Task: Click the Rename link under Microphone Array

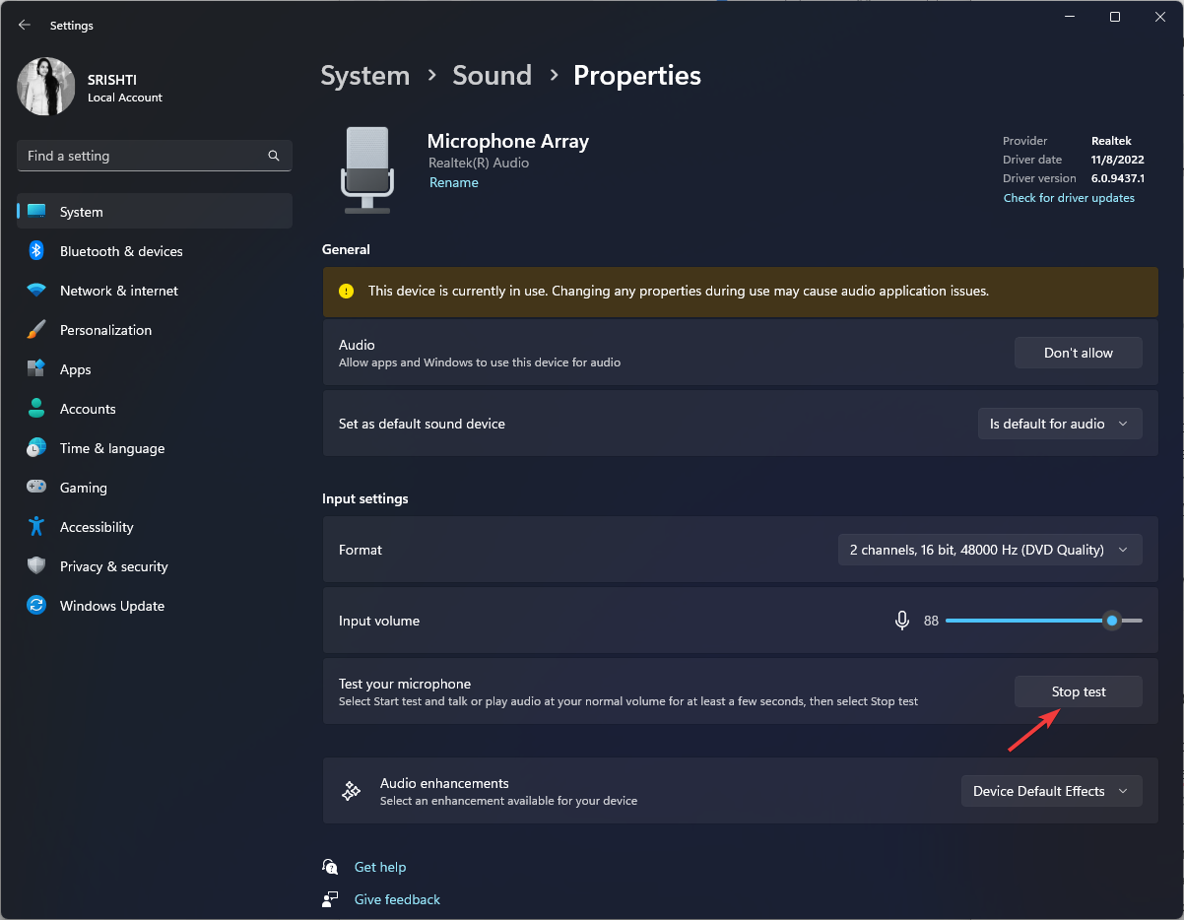Action: point(454,182)
